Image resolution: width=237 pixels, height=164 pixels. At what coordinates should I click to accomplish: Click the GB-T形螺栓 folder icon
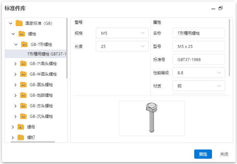pyautogui.click(x=24, y=45)
